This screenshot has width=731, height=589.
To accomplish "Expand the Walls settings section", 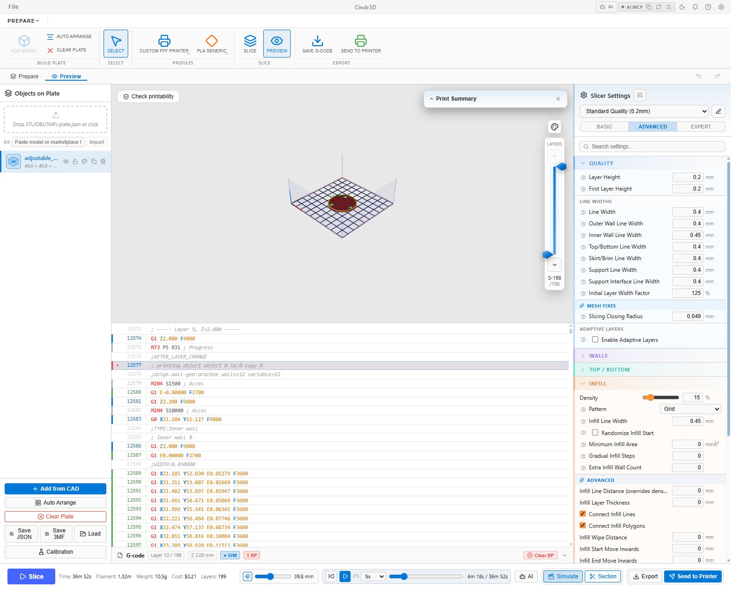I will [650, 356].
